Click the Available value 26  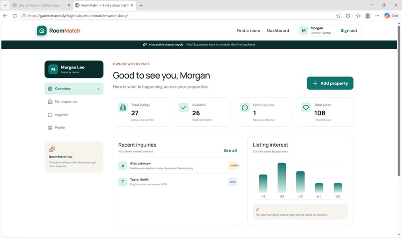[x=196, y=113]
